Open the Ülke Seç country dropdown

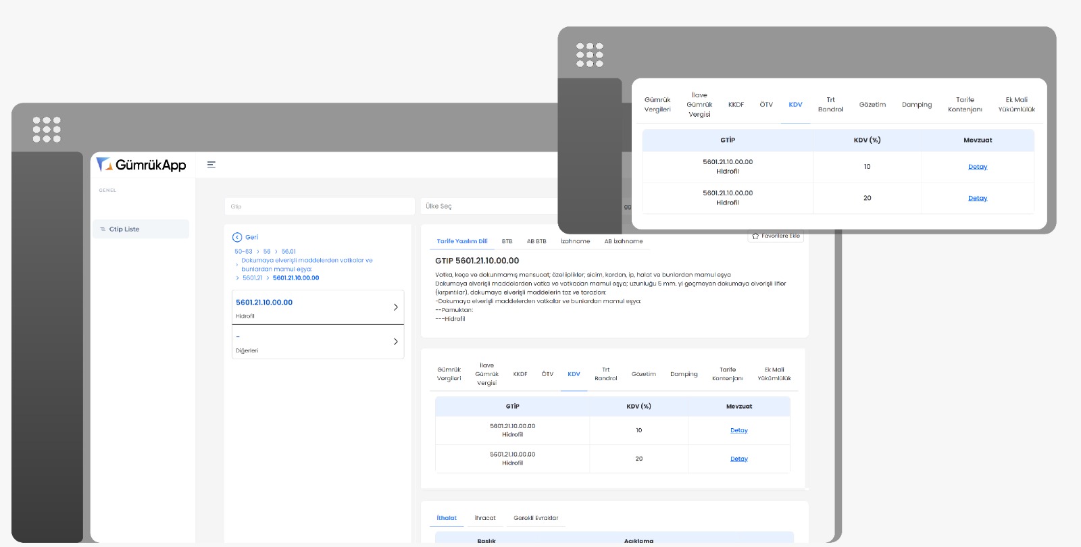click(486, 207)
